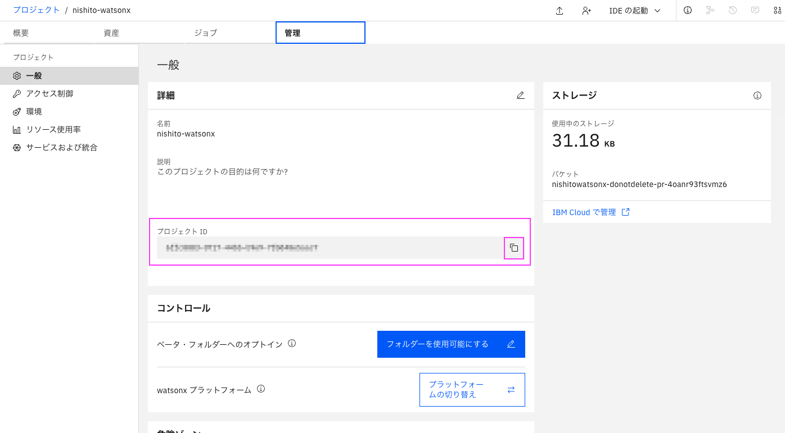The width and height of the screenshot is (785, 433).
Task: Click the icon beside サービスおよび統合
Action: click(x=17, y=148)
